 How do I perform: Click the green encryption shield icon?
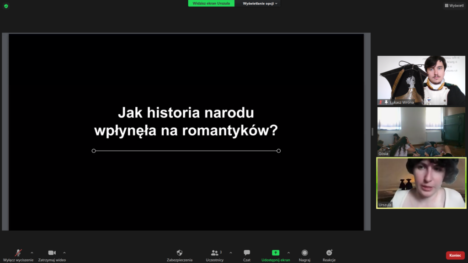(6, 6)
